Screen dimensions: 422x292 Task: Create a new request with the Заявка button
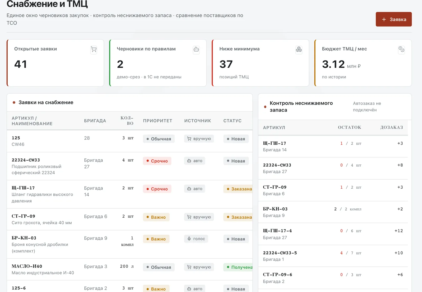pos(394,19)
